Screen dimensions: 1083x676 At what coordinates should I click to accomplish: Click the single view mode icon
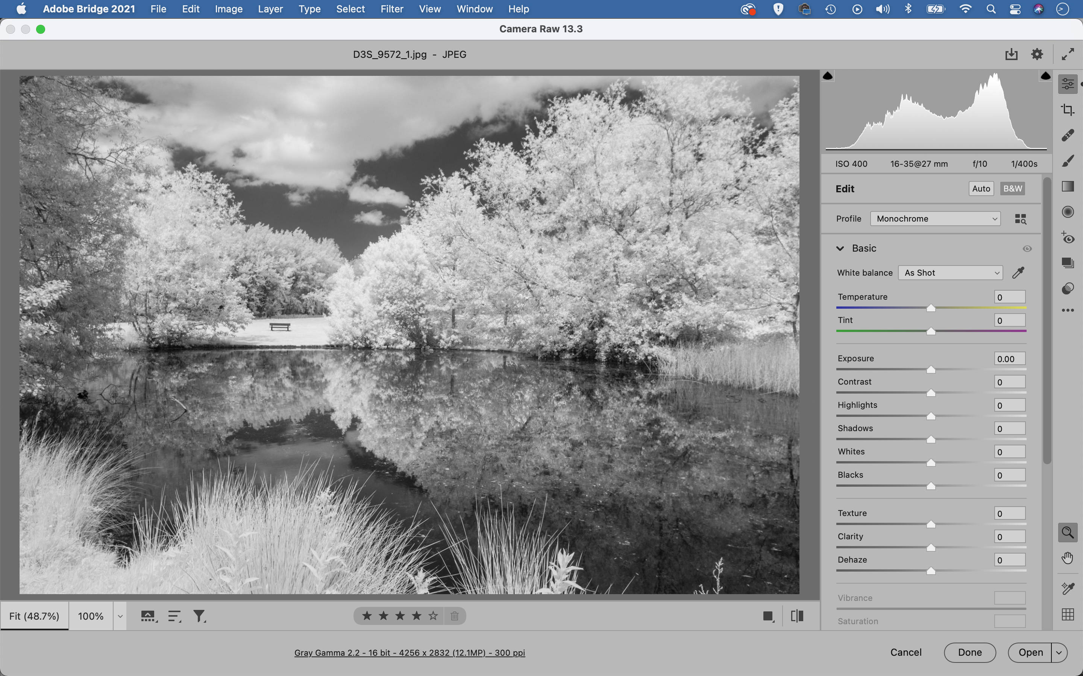tap(768, 616)
